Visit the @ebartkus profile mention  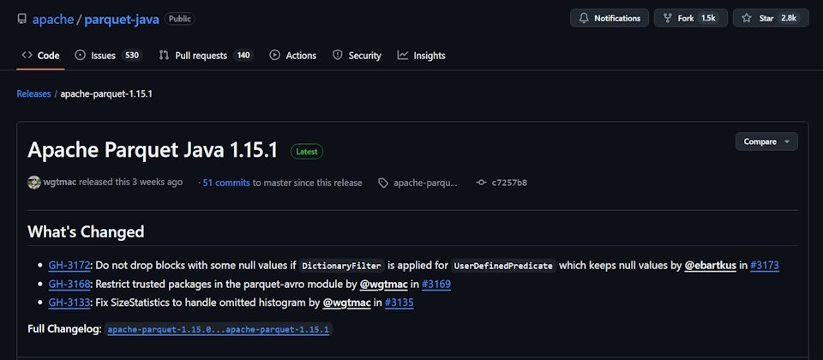coord(711,266)
